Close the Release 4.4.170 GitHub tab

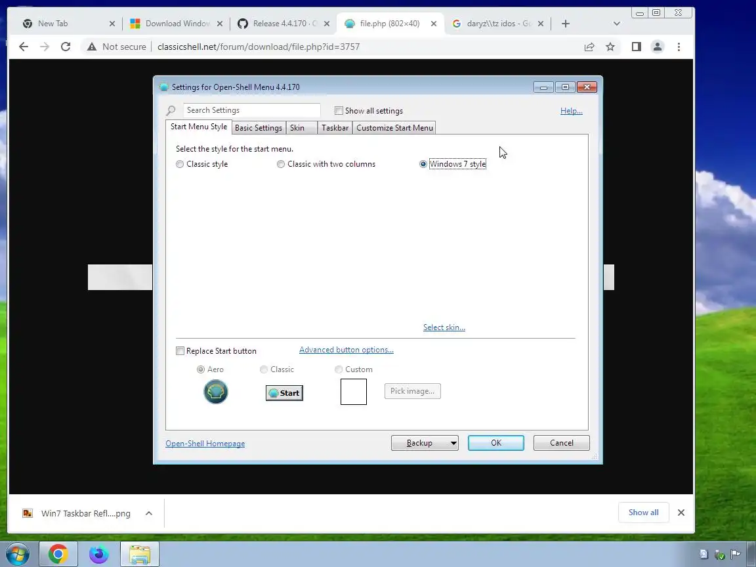point(326,24)
